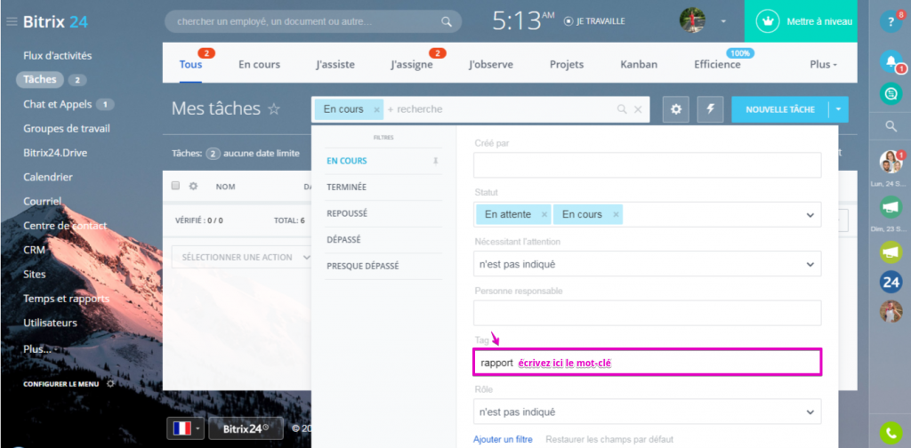Click the global search field at top
This screenshot has height=448, width=911.
point(313,21)
